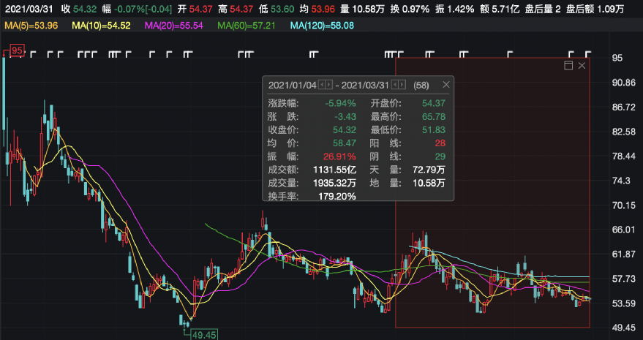Click the start date 2021/01/04 in popup

[x=293, y=86]
